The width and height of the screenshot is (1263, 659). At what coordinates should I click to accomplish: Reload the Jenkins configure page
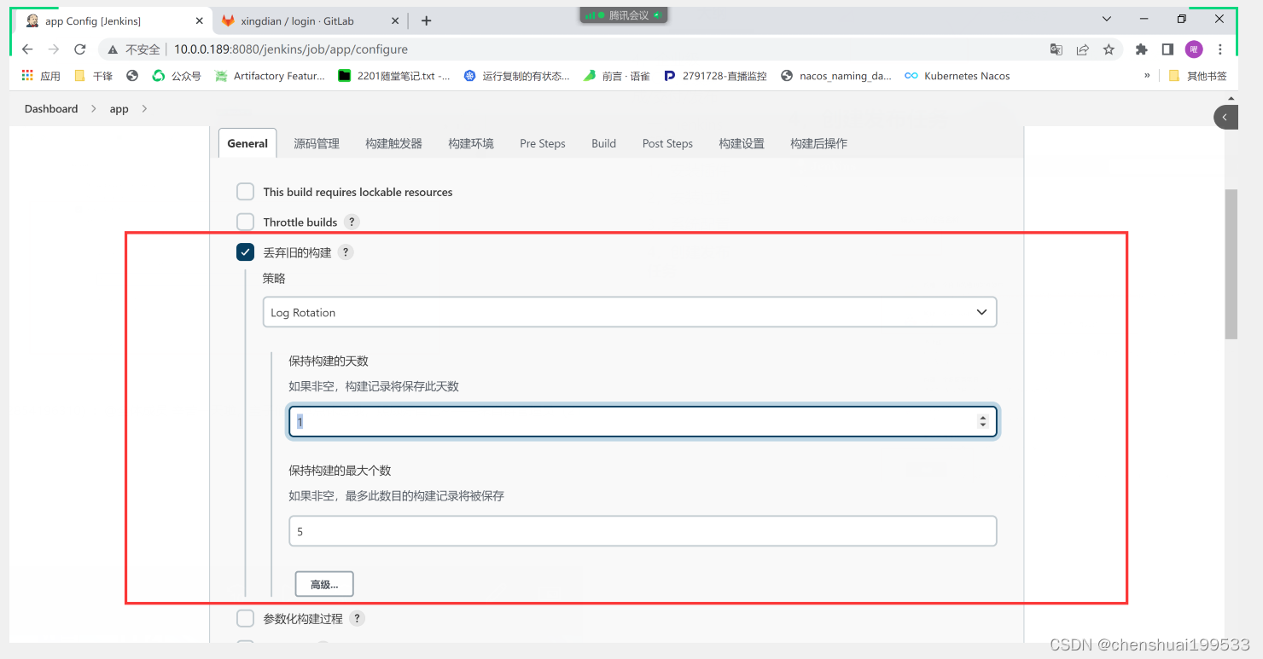click(80, 49)
